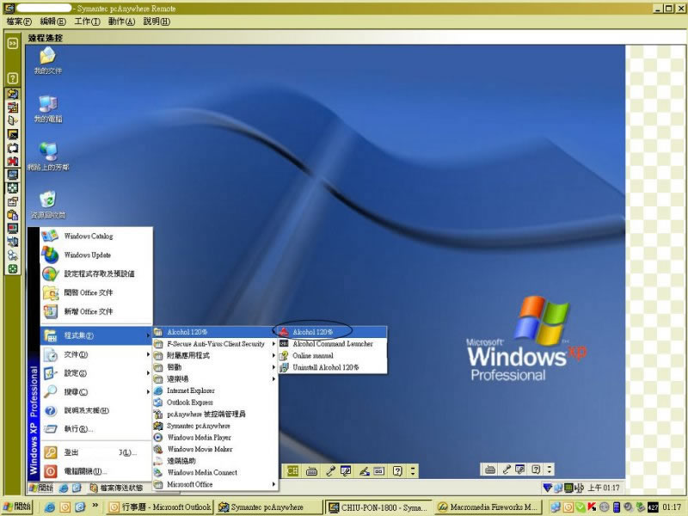The image size is (688, 516).
Task: Open the 工作(T) menu
Action: [87, 21]
